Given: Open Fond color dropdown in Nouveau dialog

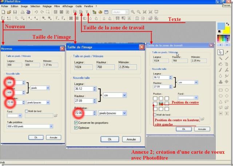Looking at the screenshot, I should pos(20,115).
